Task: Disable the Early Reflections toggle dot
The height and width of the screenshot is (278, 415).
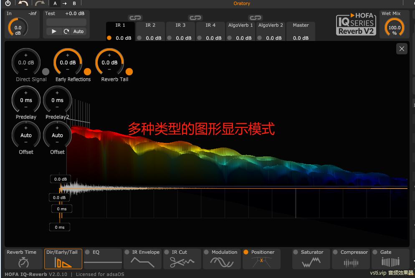Action: 87,72
